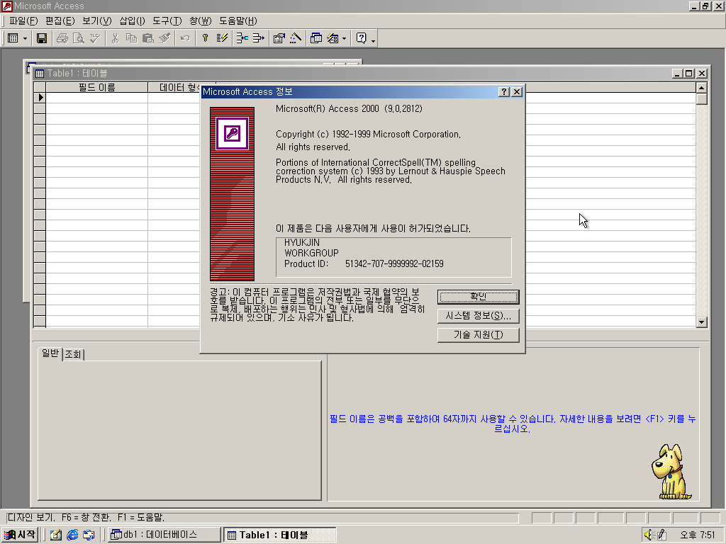Image resolution: width=726 pixels, height=544 pixels.
Task: Click the About dialog help question-mark button
Action: [x=504, y=91]
